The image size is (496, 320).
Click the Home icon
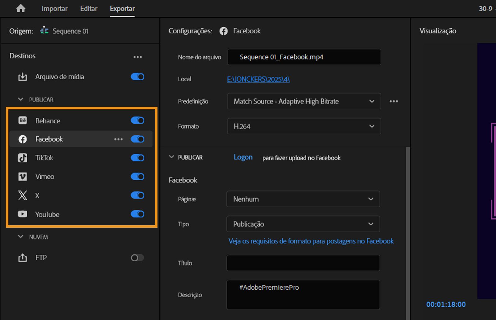point(20,8)
